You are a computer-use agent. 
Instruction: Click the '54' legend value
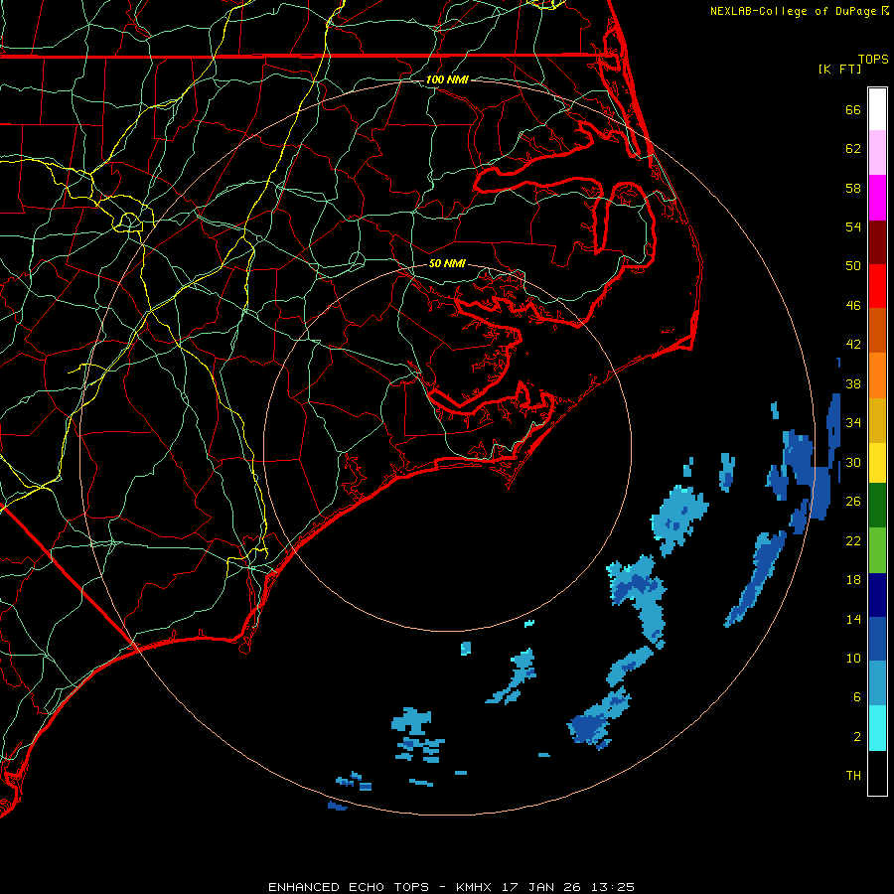tap(853, 226)
